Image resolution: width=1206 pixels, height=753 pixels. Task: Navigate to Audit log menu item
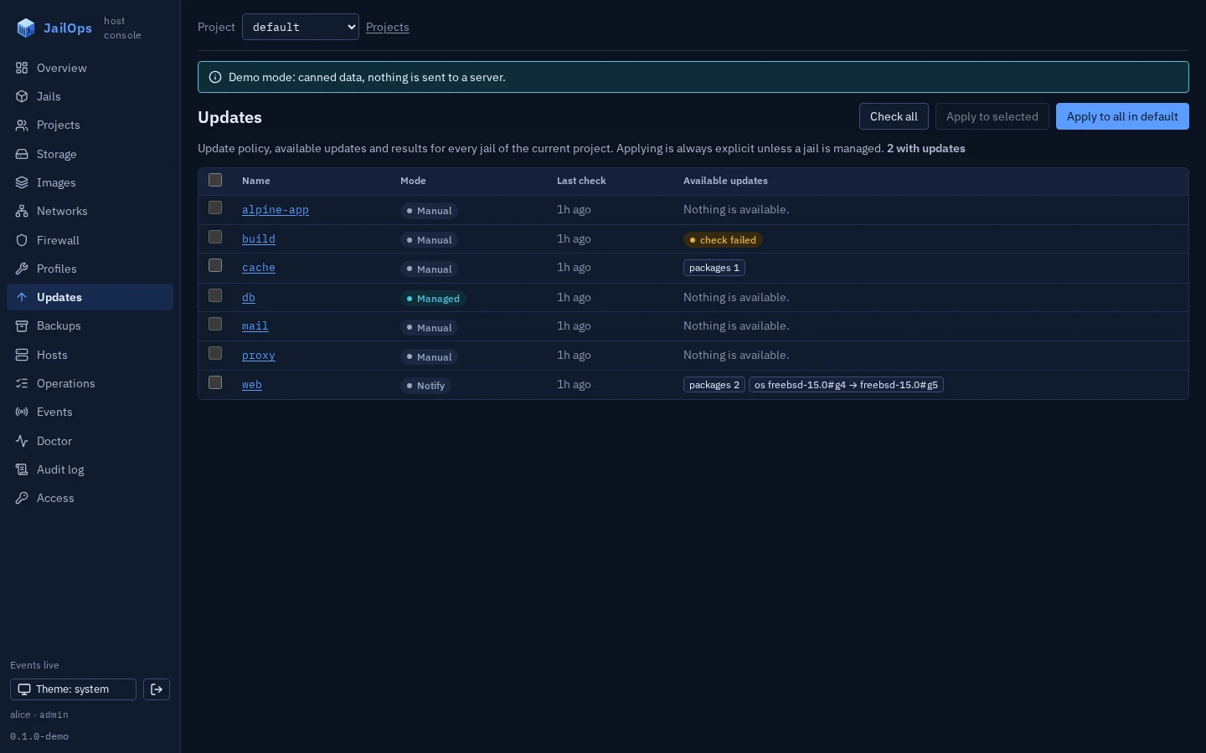pos(90,469)
